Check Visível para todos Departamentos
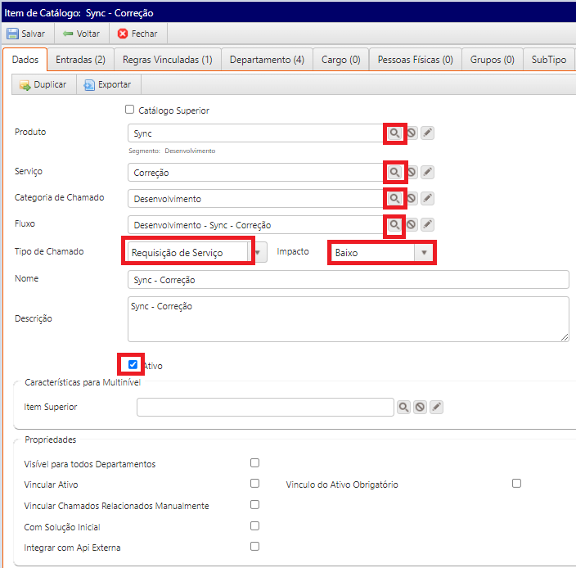 coord(254,463)
